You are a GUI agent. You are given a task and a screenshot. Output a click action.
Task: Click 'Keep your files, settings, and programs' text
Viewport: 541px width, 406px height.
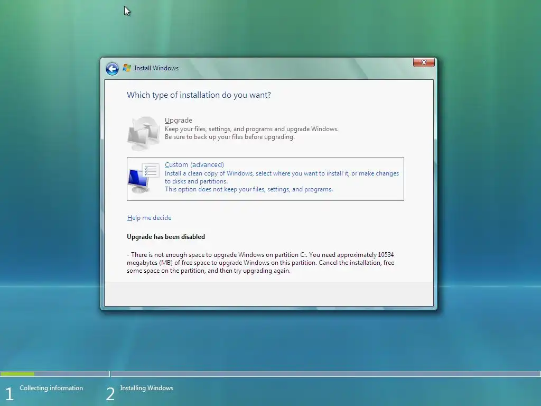click(251, 129)
